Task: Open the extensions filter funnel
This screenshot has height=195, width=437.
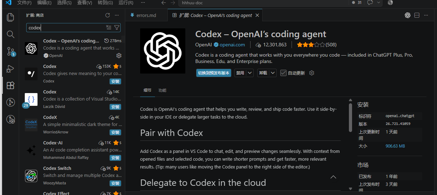Action: point(117,27)
